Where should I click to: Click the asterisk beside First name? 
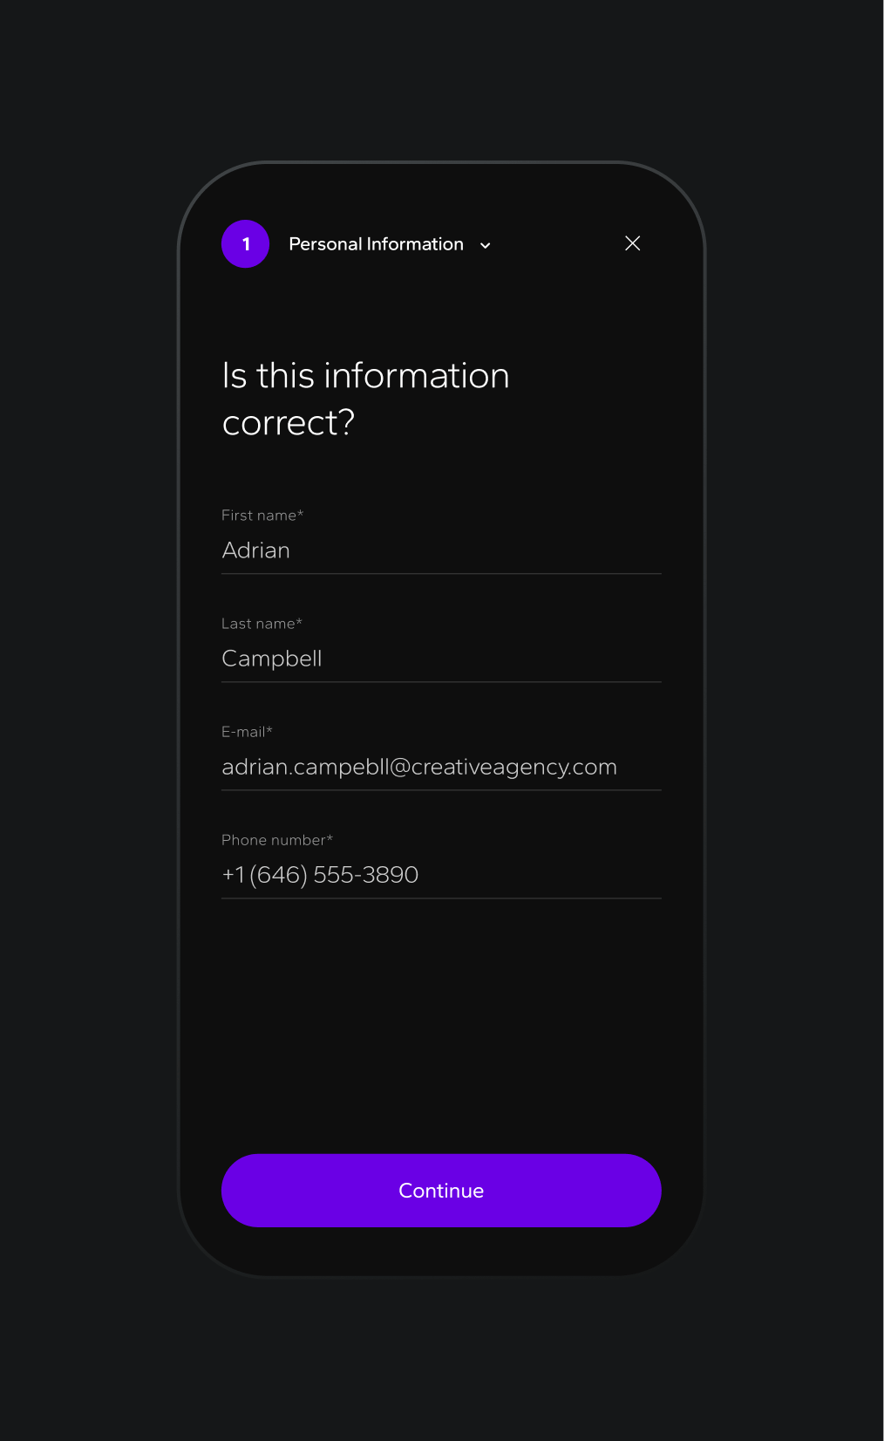pos(301,514)
